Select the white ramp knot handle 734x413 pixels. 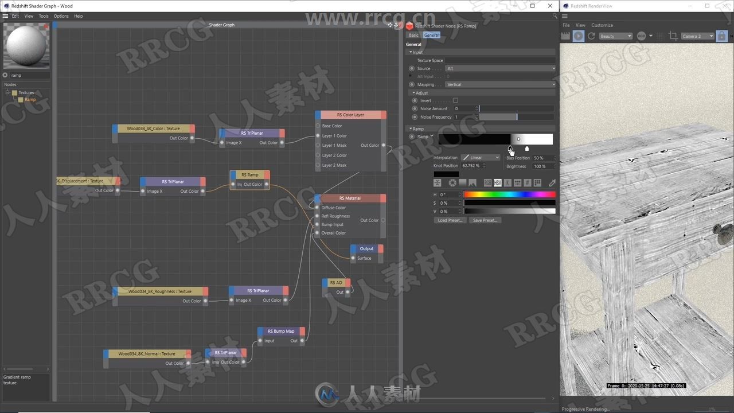pos(527,149)
